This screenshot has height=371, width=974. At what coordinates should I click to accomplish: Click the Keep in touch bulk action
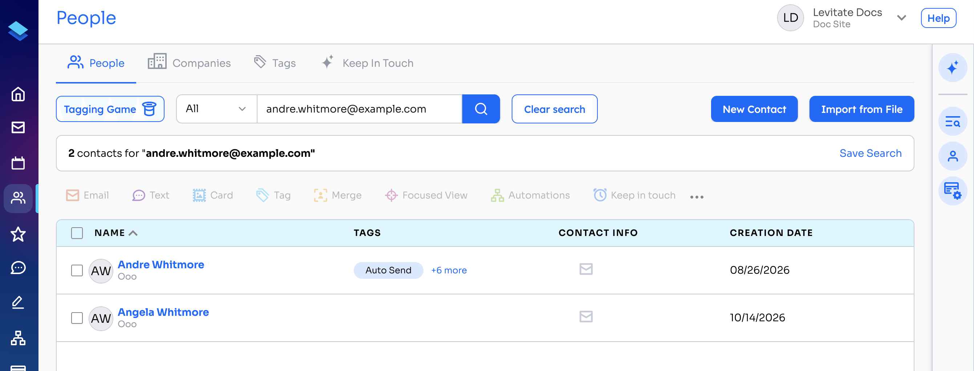click(634, 195)
